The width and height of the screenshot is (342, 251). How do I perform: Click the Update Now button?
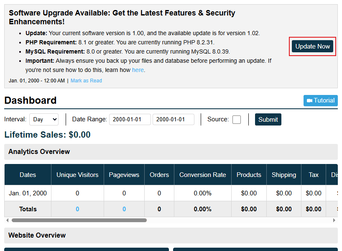312,46
